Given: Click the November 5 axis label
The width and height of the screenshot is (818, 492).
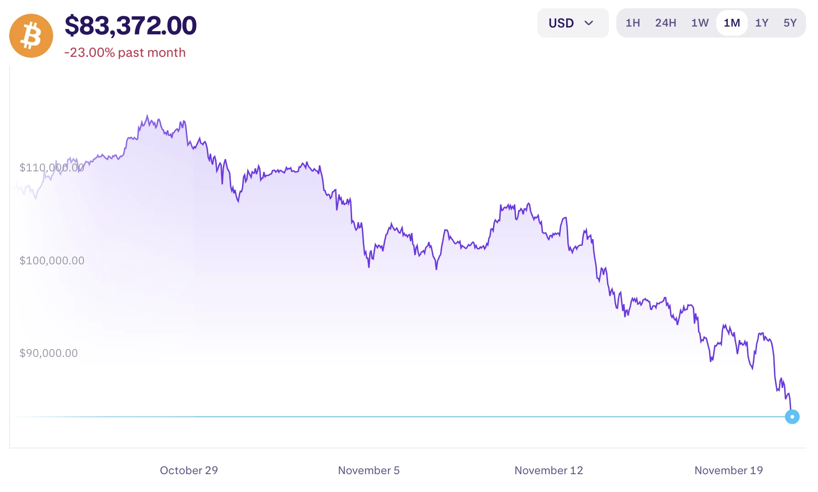Looking at the screenshot, I should coord(369,470).
